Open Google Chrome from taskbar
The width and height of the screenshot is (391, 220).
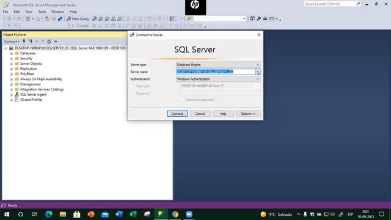pyautogui.click(x=175, y=215)
